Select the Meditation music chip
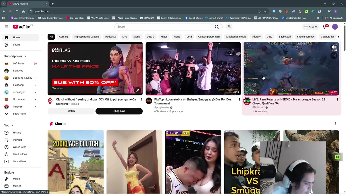This screenshot has height=194, width=346. [x=236, y=37]
